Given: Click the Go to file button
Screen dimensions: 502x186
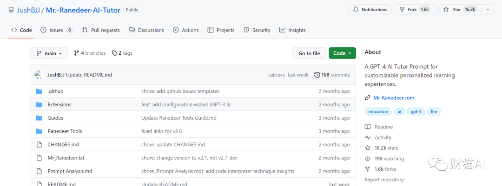Looking at the screenshot, I should [x=309, y=53].
